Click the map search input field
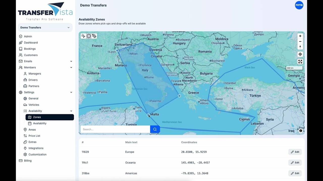 tap(115, 129)
